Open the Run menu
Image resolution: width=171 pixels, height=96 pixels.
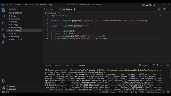point(36,5)
